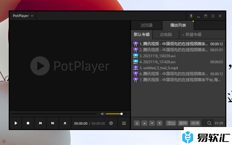Stop playback with the Stop button
The width and height of the screenshot is (232, 145).
(28, 123)
